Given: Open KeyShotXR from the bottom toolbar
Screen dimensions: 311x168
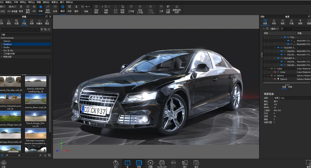Looking at the screenshot, I should (162, 163).
